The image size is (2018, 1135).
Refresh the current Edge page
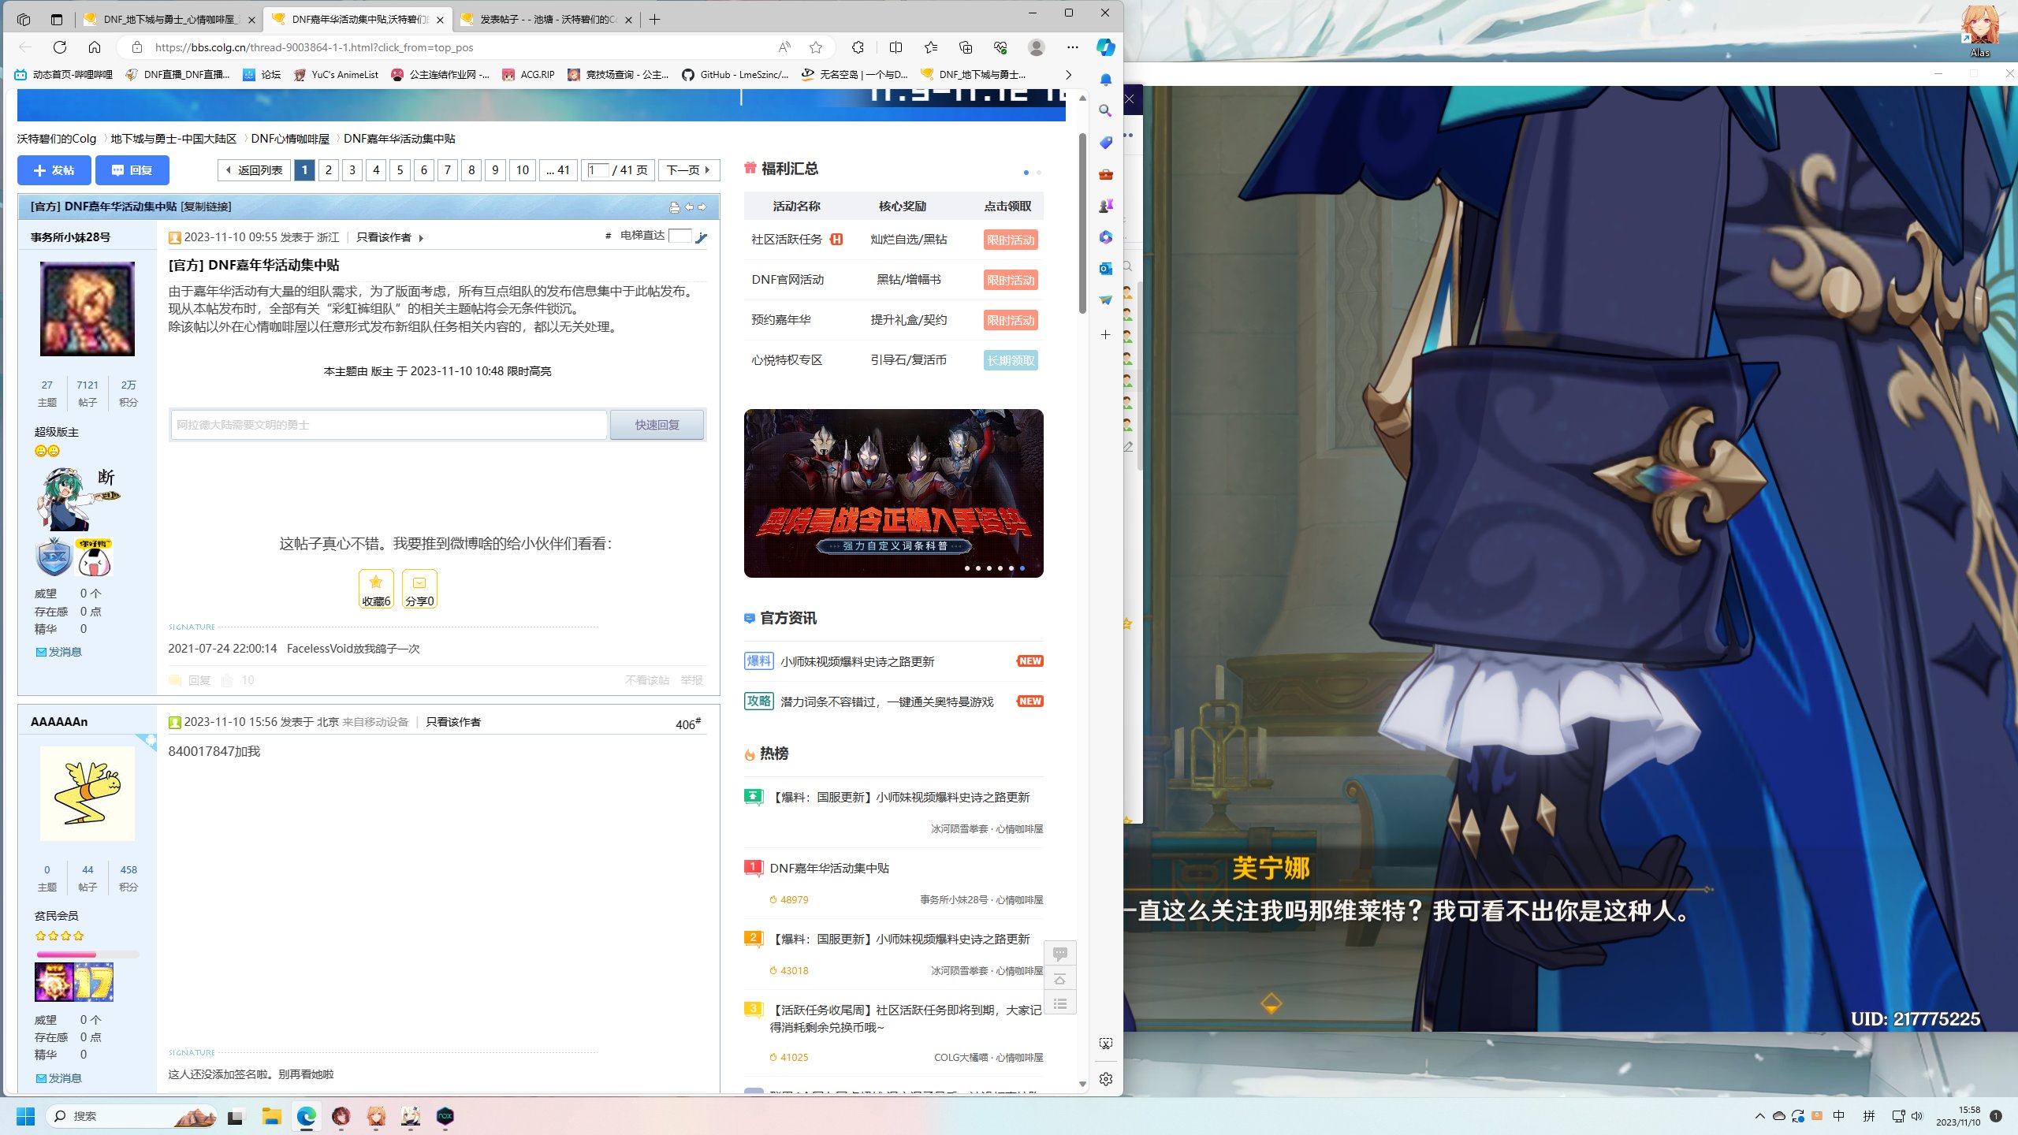click(x=60, y=47)
